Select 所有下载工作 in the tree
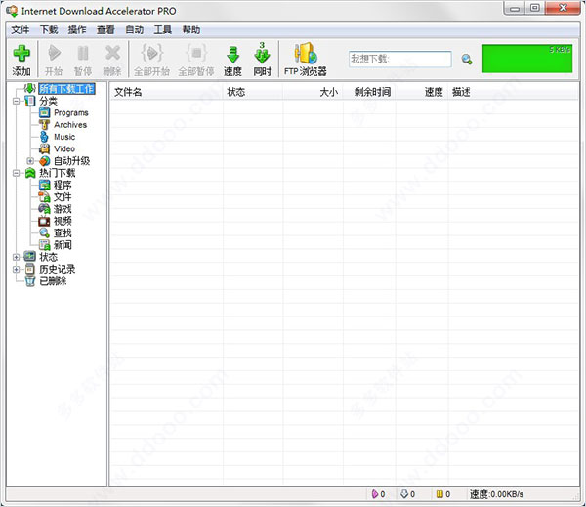The height and width of the screenshot is (507, 586). coord(66,89)
